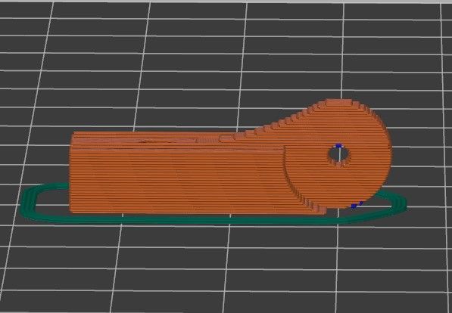Click the blue marker atop the circular hole
452x313 pixels.
[x=339, y=146]
